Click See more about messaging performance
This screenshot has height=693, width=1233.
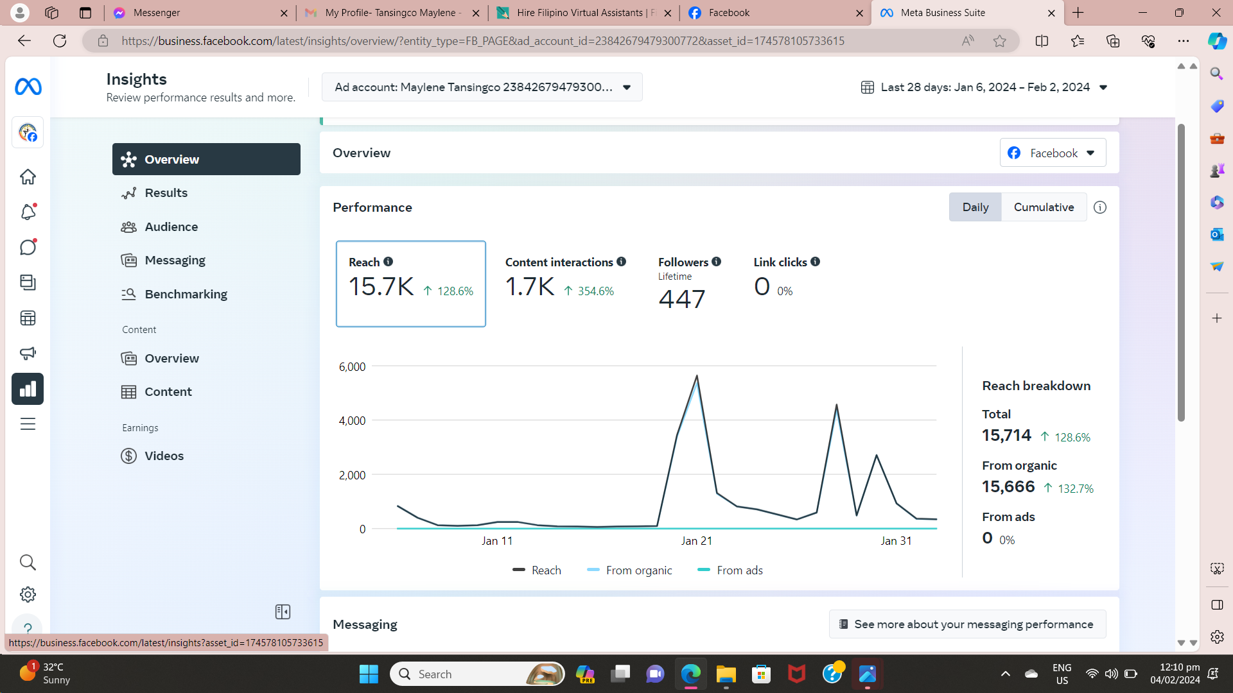pos(967,624)
